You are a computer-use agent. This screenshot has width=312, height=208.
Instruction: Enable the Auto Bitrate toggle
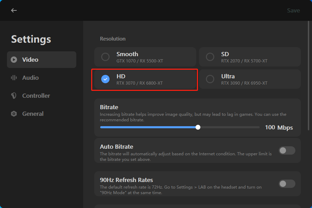point(287,150)
